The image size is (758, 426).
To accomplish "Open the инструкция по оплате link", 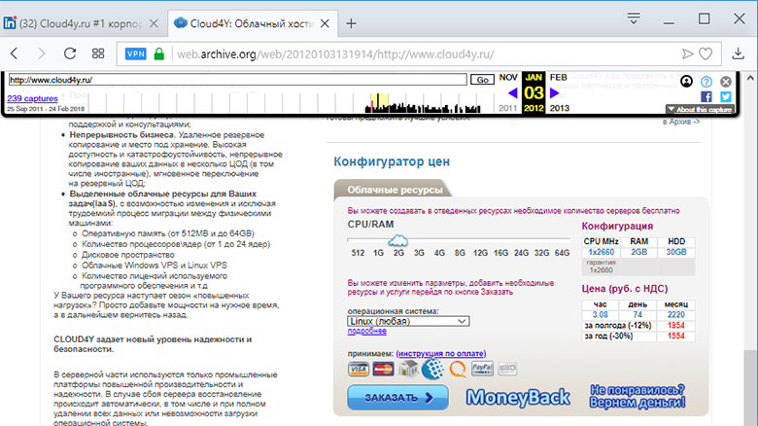I will [x=441, y=354].
